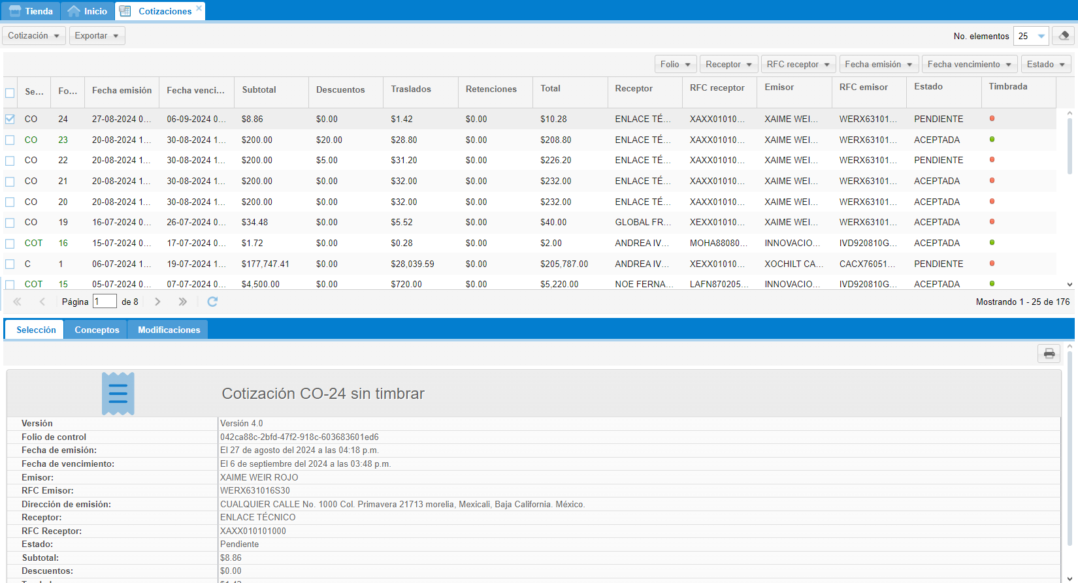This screenshot has height=583, width=1078.
Task: Click the red Timbrada status dot for folio 24
Action: point(992,119)
